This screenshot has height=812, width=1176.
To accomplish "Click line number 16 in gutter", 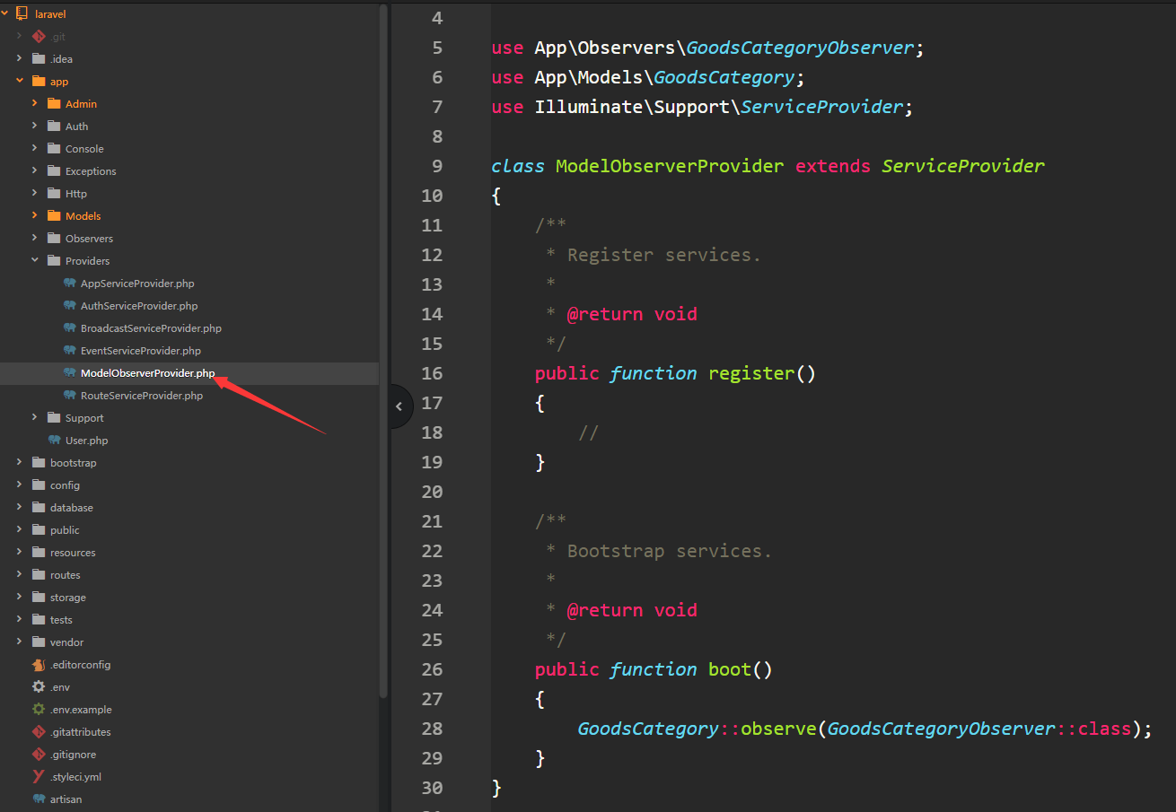I will click(x=432, y=373).
